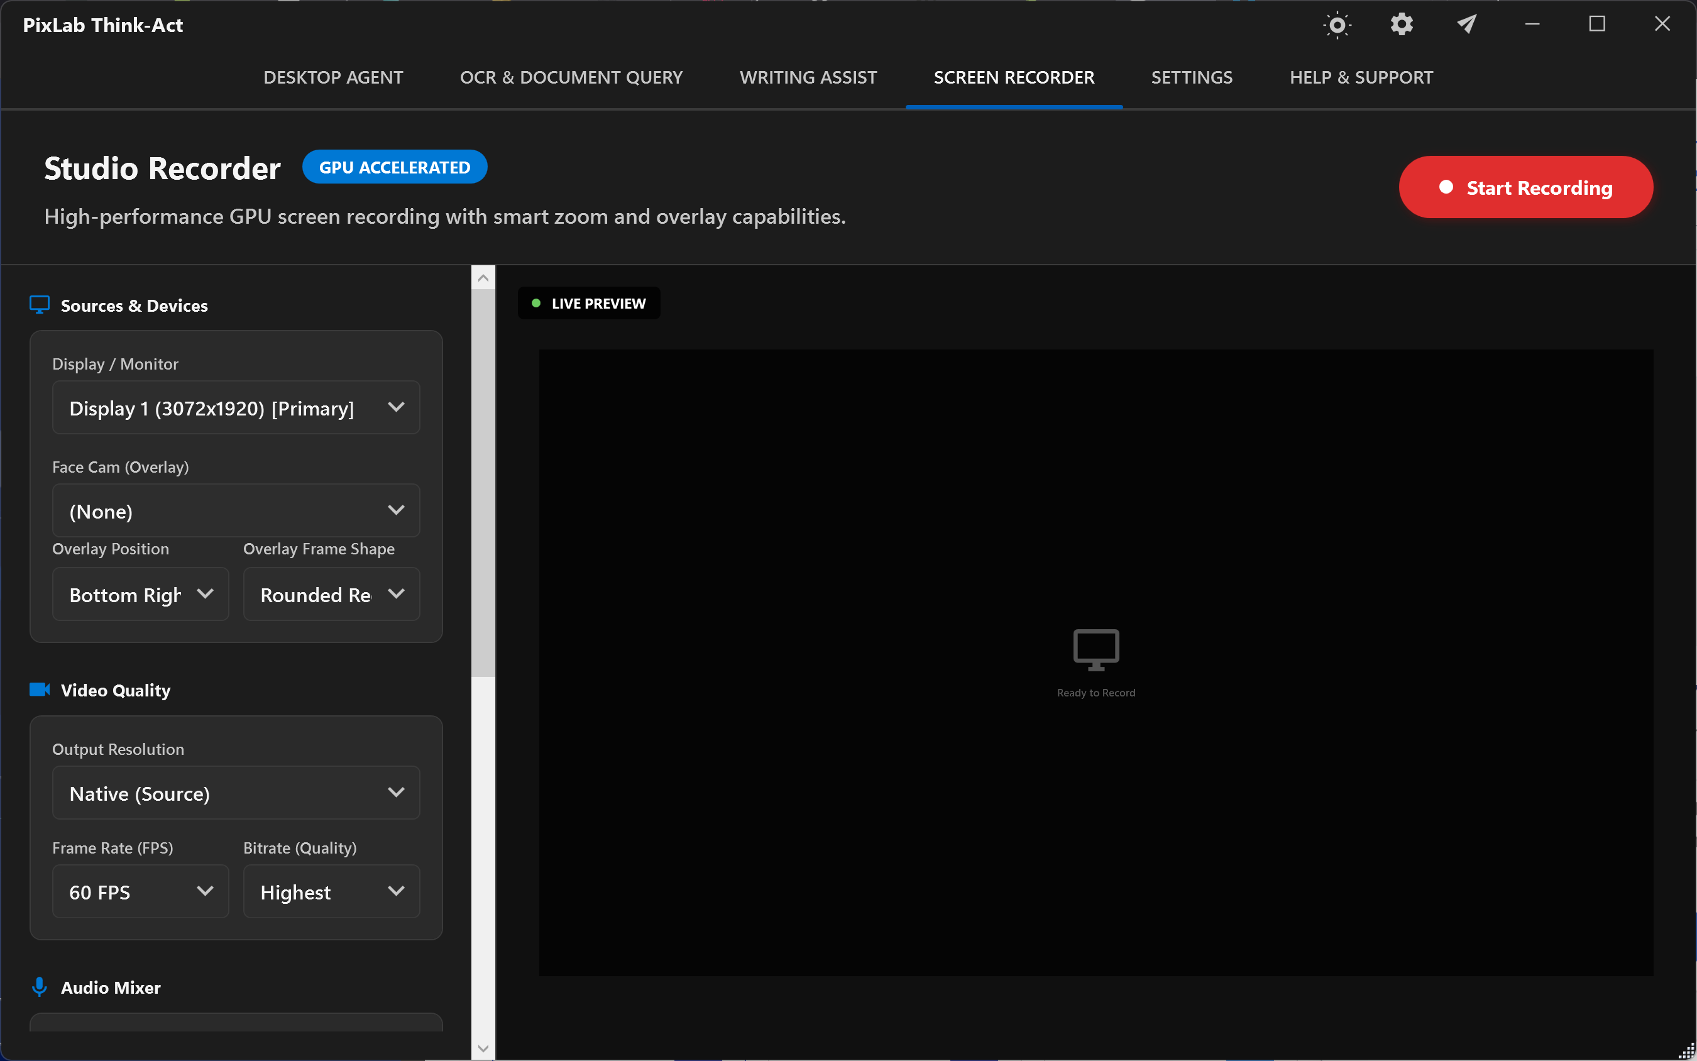Select the Screen Recorder tab

click(x=1014, y=77)
